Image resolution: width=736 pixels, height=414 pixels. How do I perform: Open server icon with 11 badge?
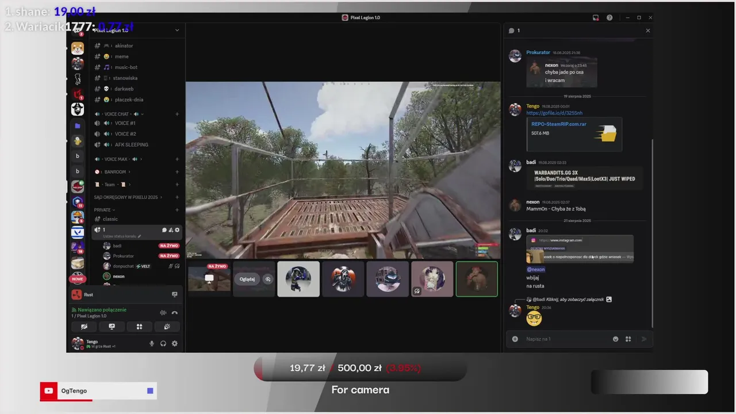click(78, 202)
